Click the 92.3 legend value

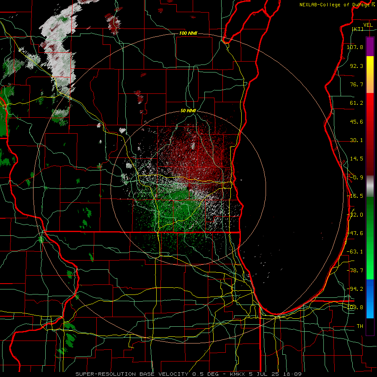[356, 66]
